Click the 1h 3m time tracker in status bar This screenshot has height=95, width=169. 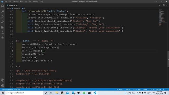click(152, 89)
